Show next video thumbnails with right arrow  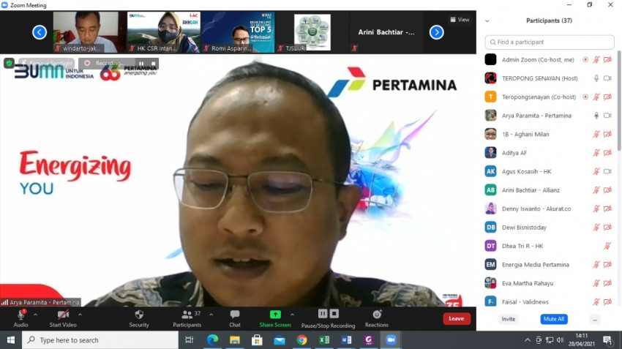pyautogui.click(x=436, y=32)
